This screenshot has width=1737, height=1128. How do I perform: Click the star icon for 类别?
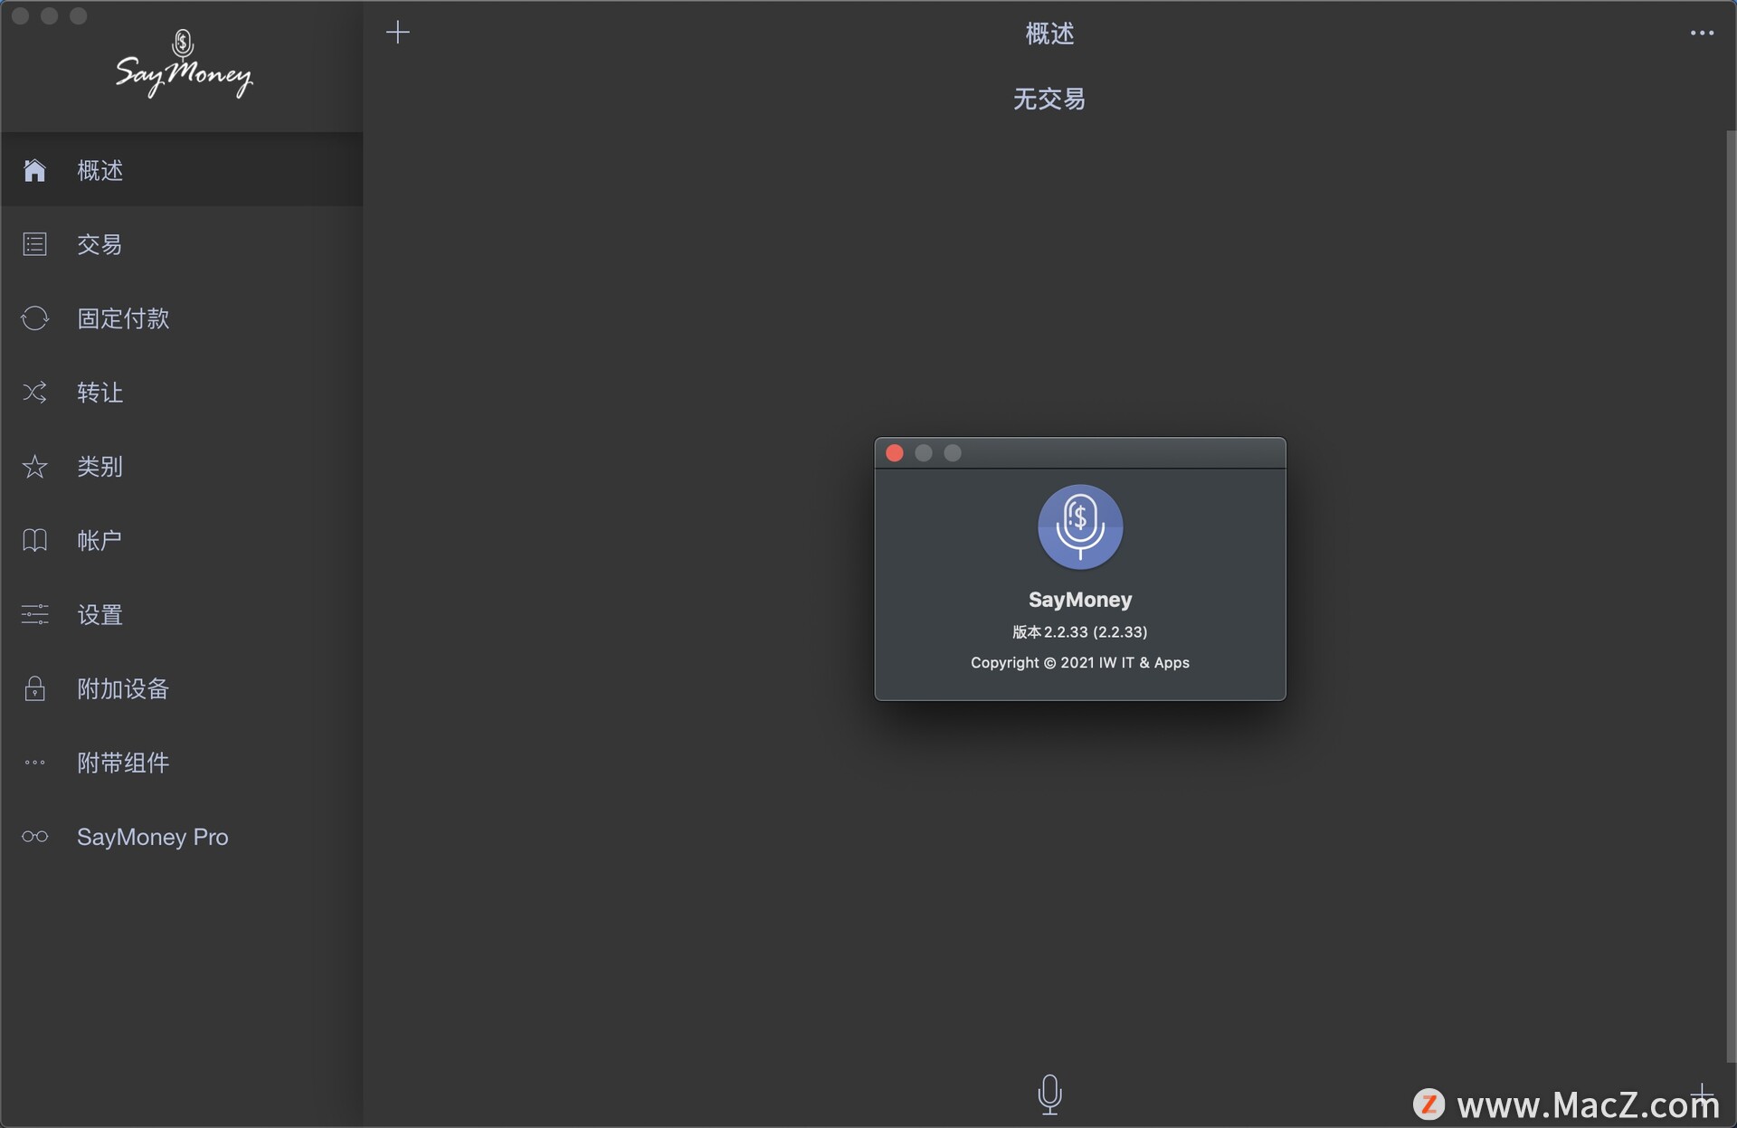[x=34, y=467]
